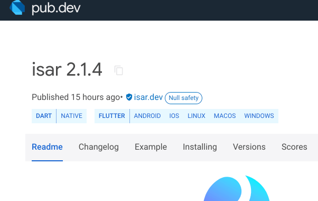This screenshot has height=201, width=318.
Task: Select the MACOS platform tag
Action: pyautogui.click(x=225, y=116)
